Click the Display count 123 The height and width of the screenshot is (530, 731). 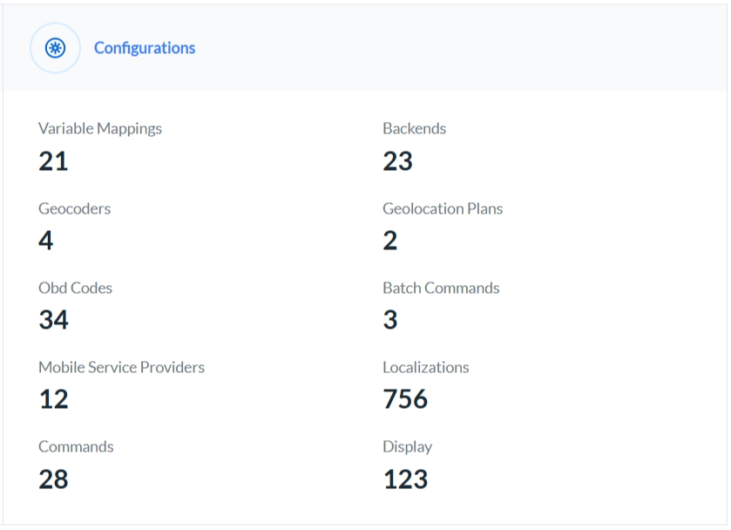pyautogui.click(x=405, y=479)
